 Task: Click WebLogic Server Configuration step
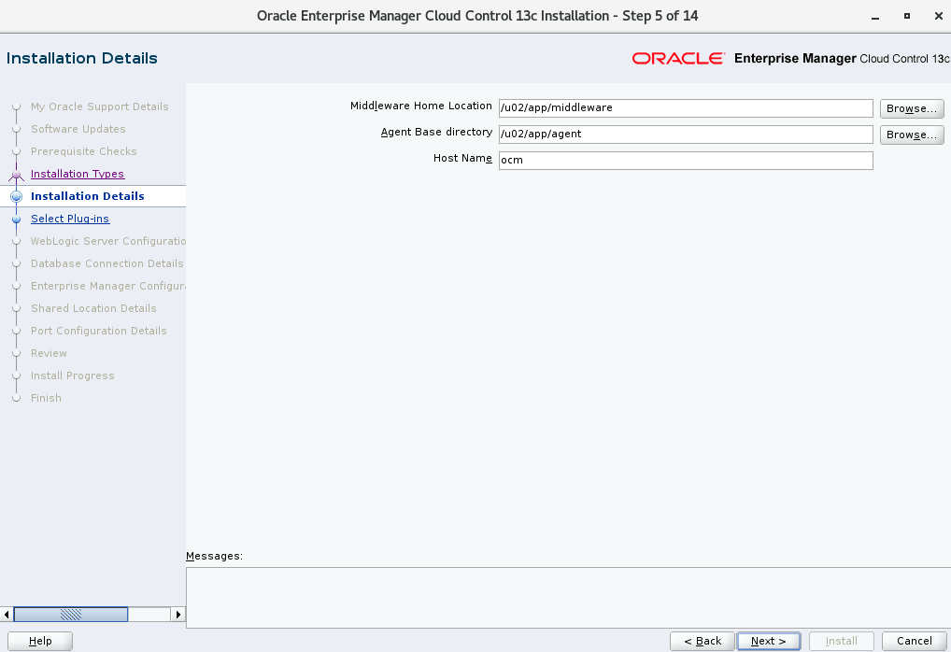coord(108,241)
